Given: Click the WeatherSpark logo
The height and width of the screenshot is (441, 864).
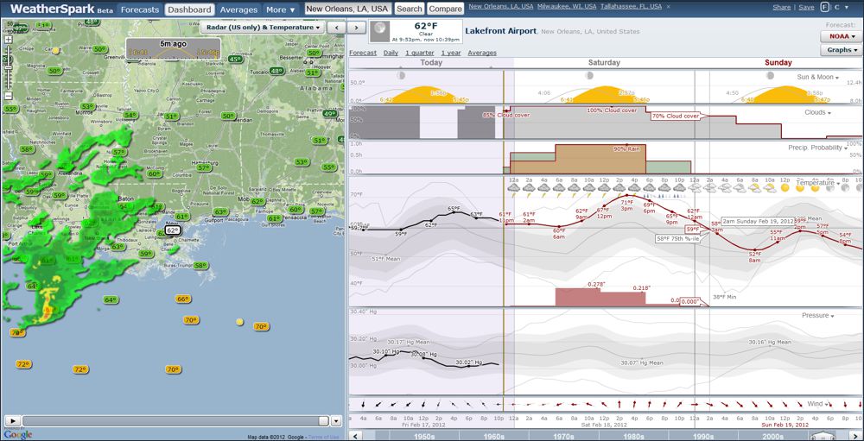Looking at the screenshot, I should 54,9.
